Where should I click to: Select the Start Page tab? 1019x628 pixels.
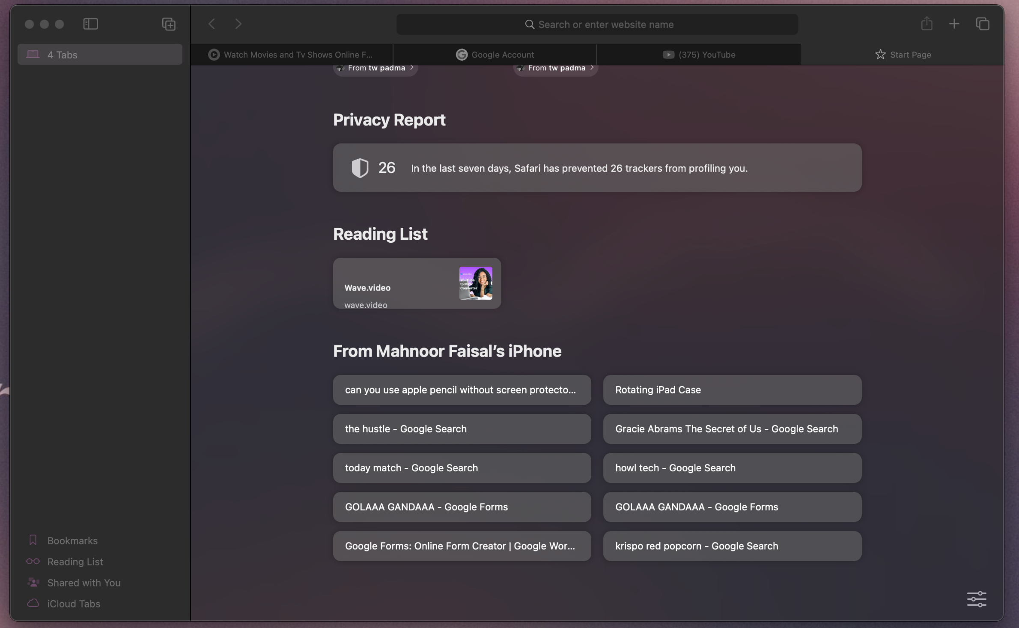click(902, 54)
